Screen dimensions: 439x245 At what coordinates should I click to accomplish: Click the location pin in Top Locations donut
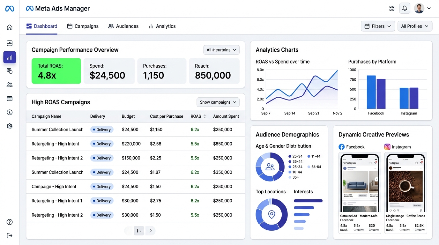coord(272,214)
